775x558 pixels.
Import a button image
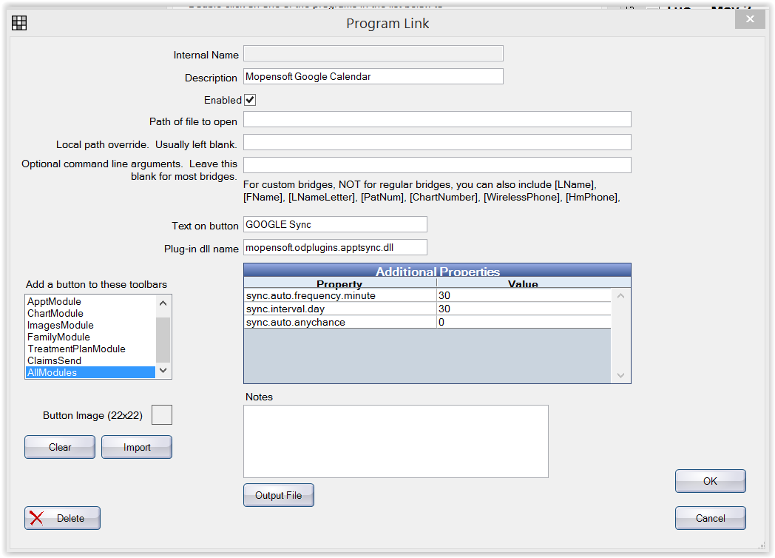137,447
